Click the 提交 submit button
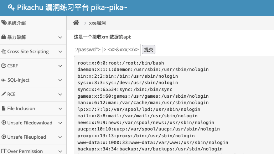Screen dimensions: 274x154 pos(149,50)
